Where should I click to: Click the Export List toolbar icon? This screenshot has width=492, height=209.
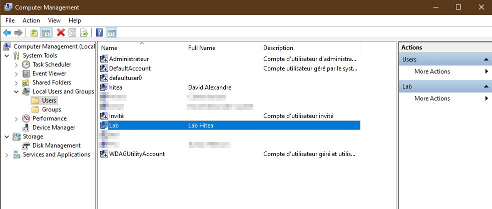(x=84, y=32)
